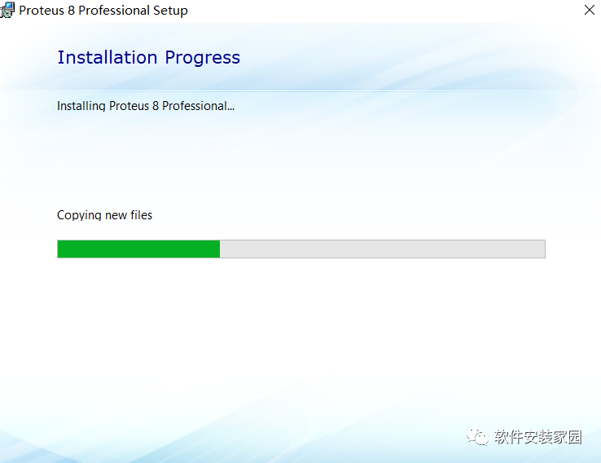The height and width of the screenshot is (463, 601).
Task: Click the Proteus setup installer icon in title bar
Action: click(x=7, y=10)
